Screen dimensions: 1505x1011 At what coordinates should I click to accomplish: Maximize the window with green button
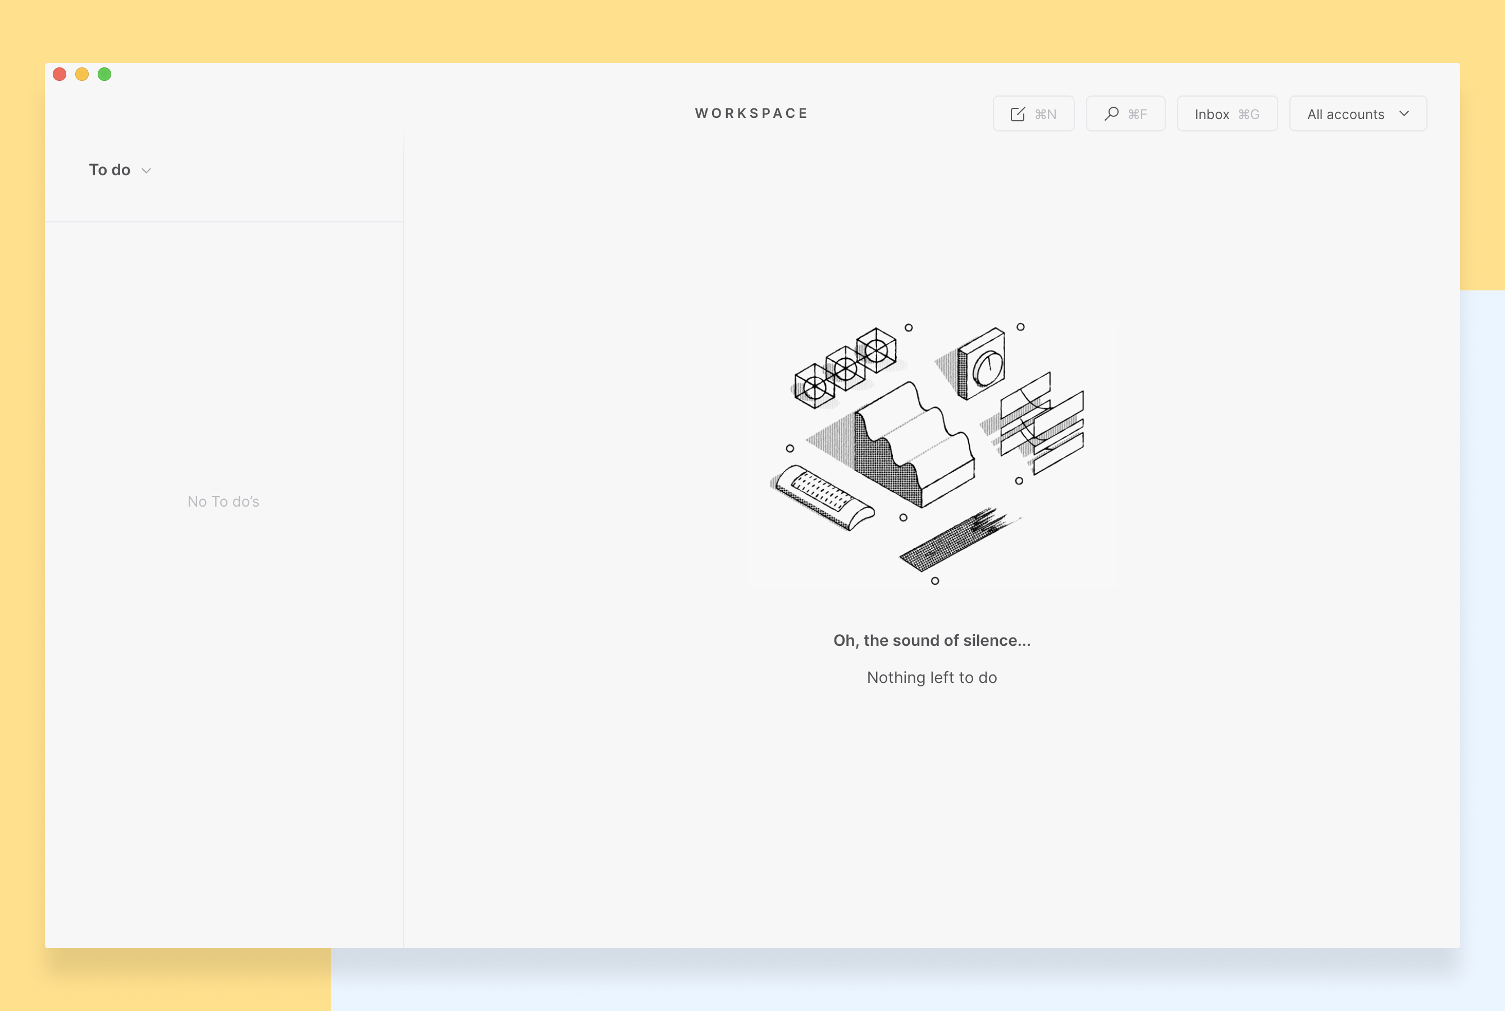pyautogui.click(x=104, y=74)
